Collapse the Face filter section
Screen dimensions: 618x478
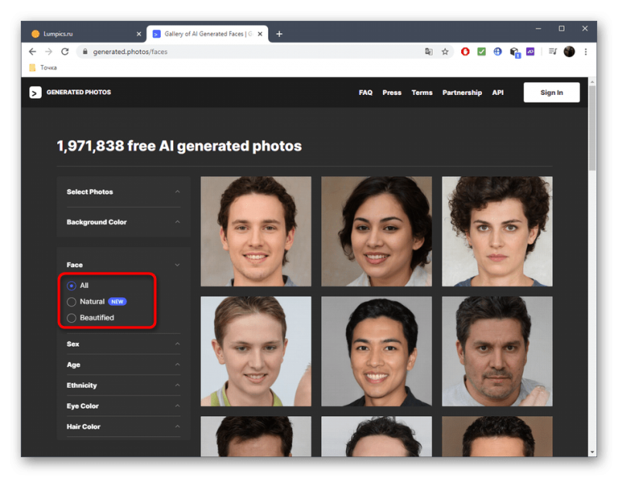124,265
